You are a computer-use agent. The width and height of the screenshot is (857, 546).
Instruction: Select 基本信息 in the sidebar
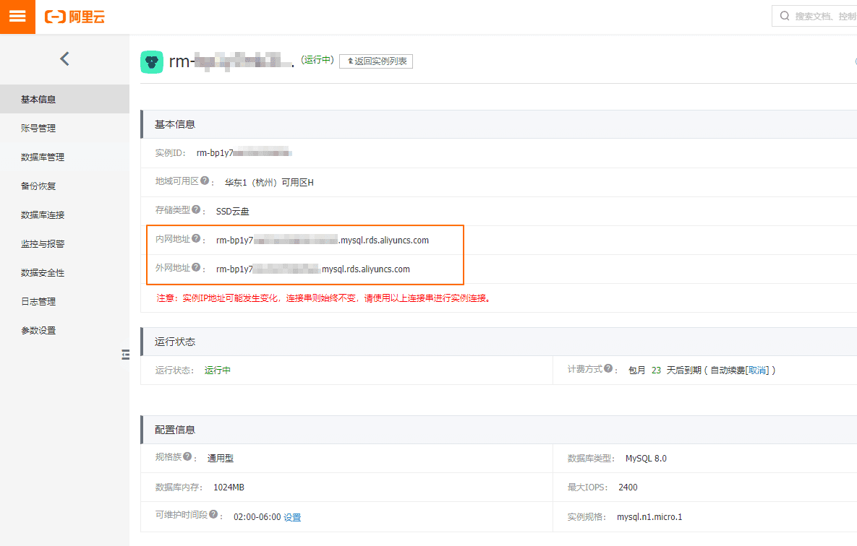point(64,100)
